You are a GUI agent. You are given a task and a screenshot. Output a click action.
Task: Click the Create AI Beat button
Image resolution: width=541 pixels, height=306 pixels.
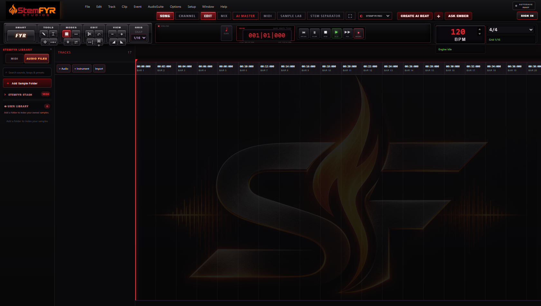[x=415, y=16]
